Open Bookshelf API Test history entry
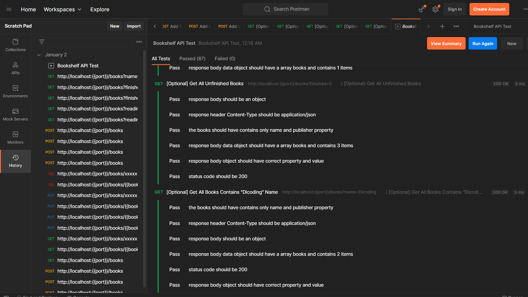 tap(78, 66)
